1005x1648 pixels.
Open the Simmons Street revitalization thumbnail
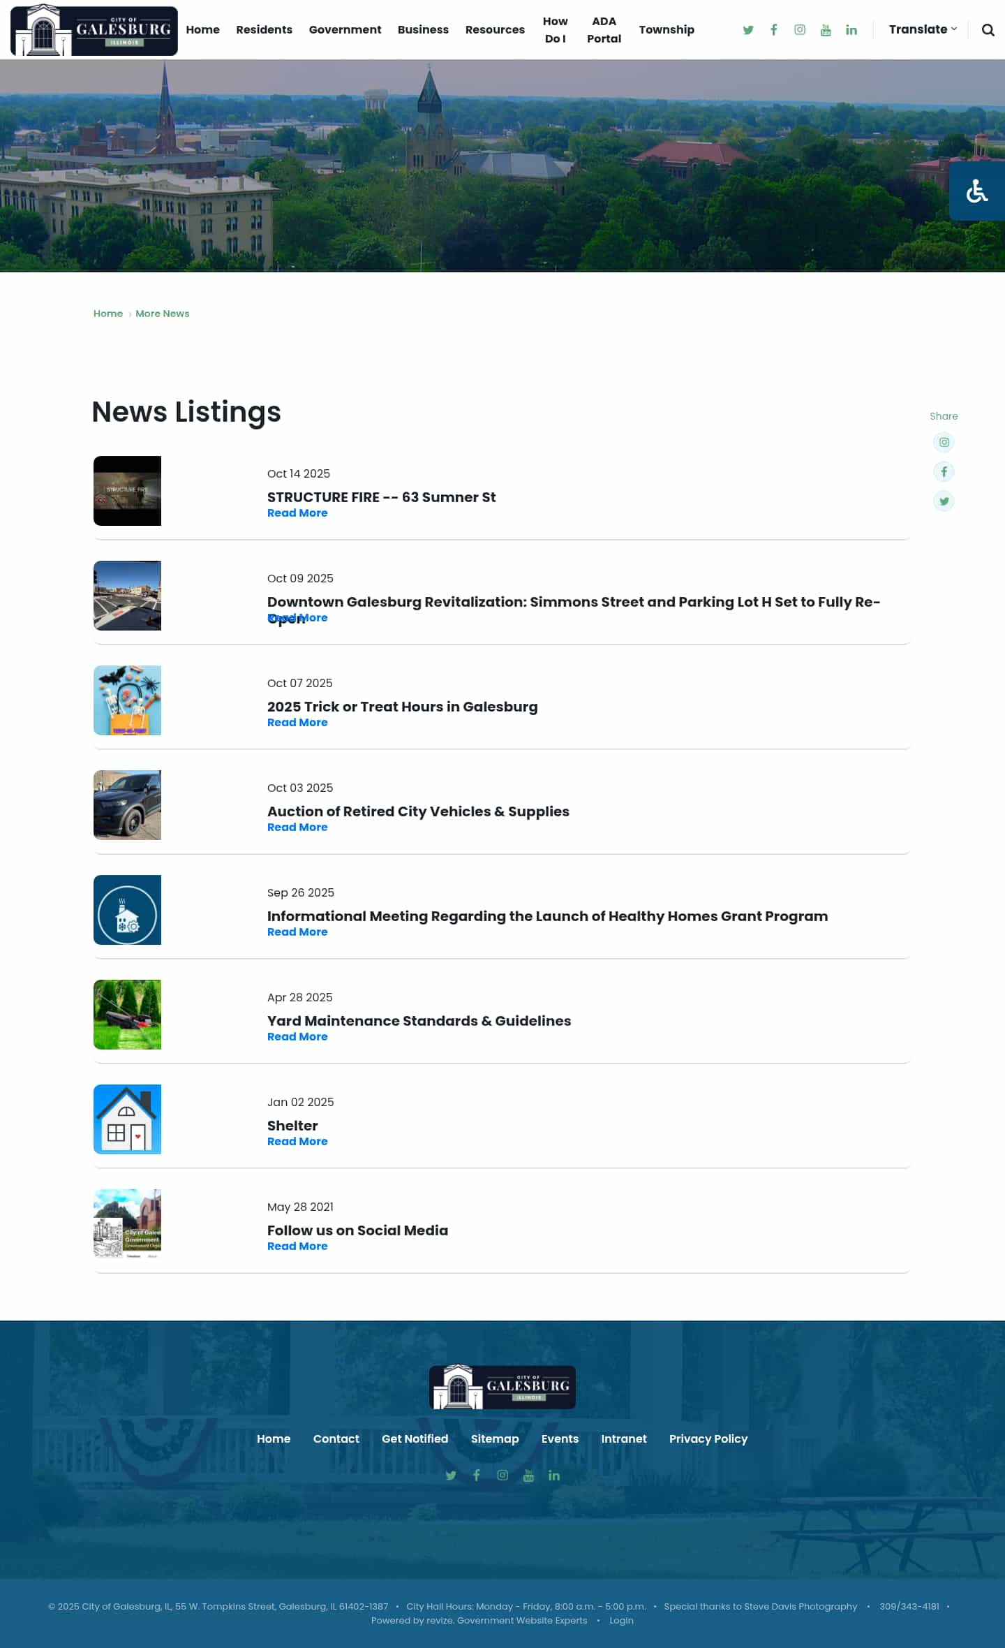(x=127, y=596)
